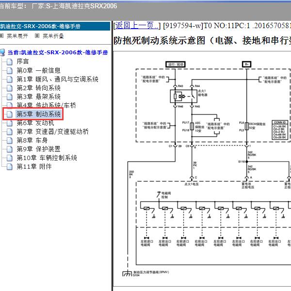The height and width of the screenshot is (291, 291).
Task: Click document icon for 第11章 附件
Action: point(10,167)
